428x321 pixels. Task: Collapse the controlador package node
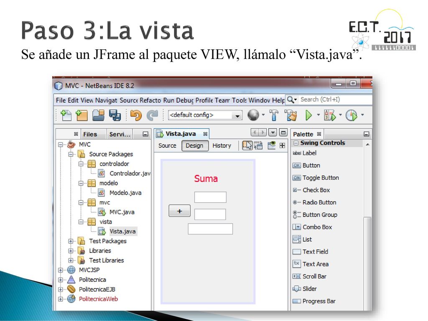pyautogui.click(x=81, y=164)
